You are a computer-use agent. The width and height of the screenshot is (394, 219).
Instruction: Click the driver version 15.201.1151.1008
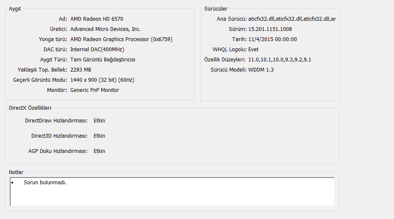point(270,29)
